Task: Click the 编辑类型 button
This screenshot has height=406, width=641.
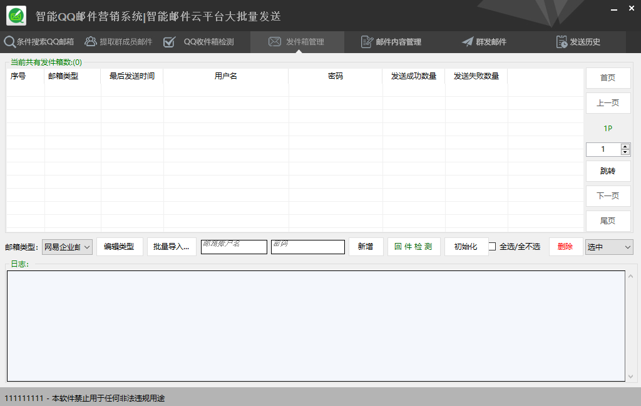Action: (x=120, y=247)
